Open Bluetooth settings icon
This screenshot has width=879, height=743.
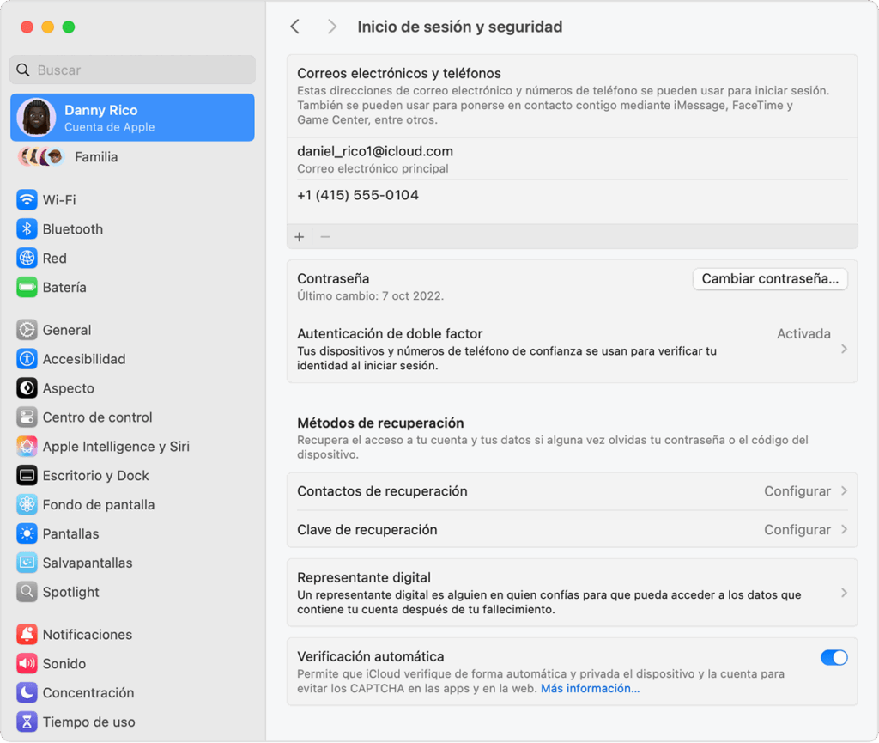point(27,228)
